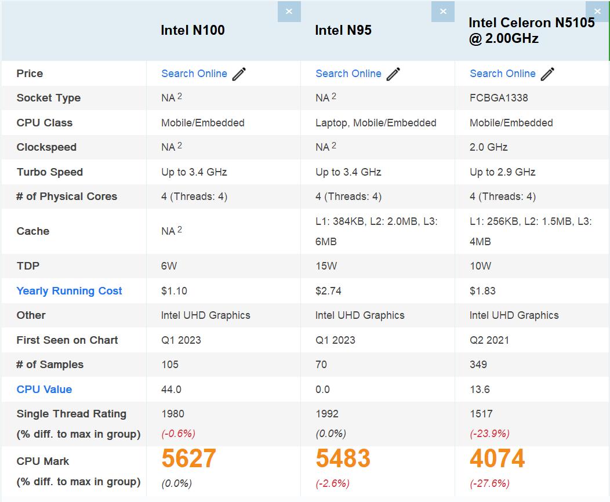Remove Intel N100 from the comparison

tap(289, 11)
